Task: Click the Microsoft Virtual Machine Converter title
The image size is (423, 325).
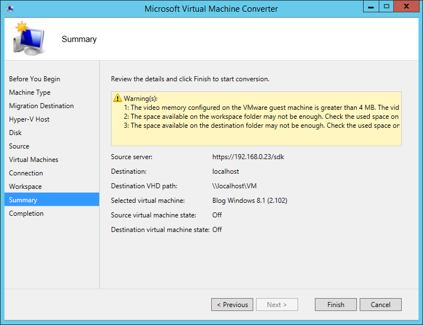Action: 211,8
